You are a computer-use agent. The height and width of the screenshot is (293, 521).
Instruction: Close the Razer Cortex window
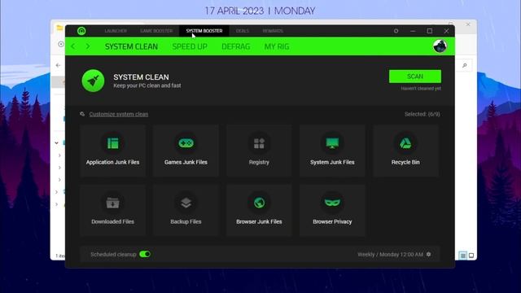446,31
